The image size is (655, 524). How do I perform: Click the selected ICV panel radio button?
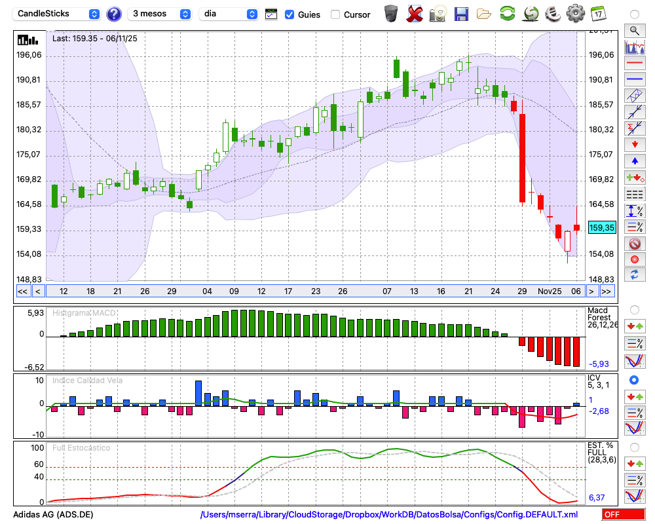634,380
